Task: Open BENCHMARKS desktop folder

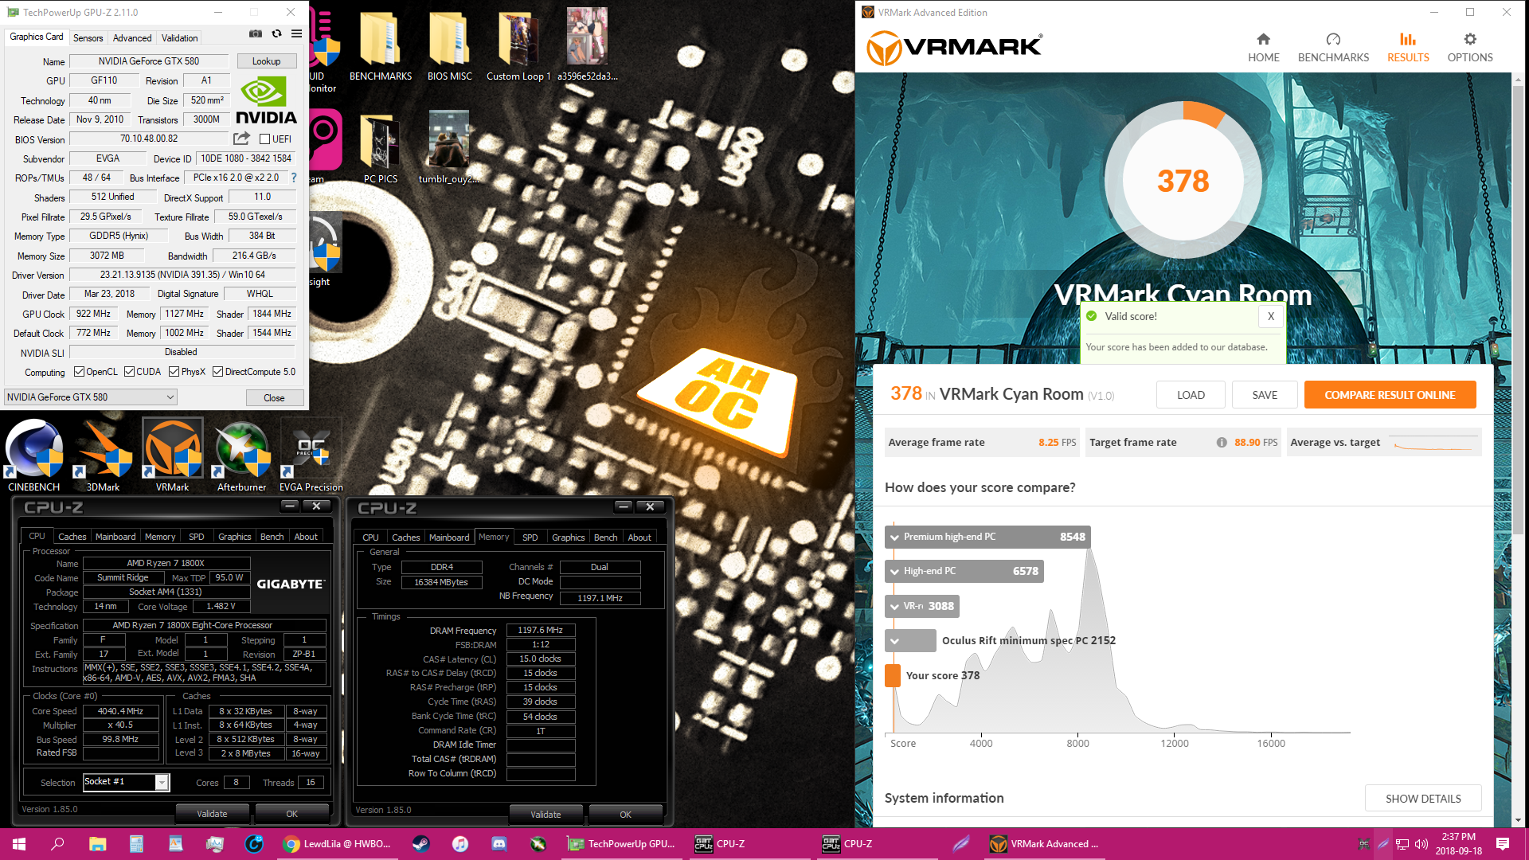Action: (x=381, y=45)
